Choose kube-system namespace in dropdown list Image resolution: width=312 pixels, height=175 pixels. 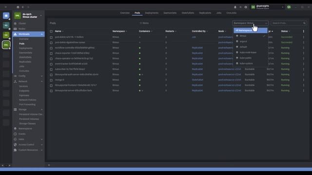pyautogui.click(x=250, y=64)
